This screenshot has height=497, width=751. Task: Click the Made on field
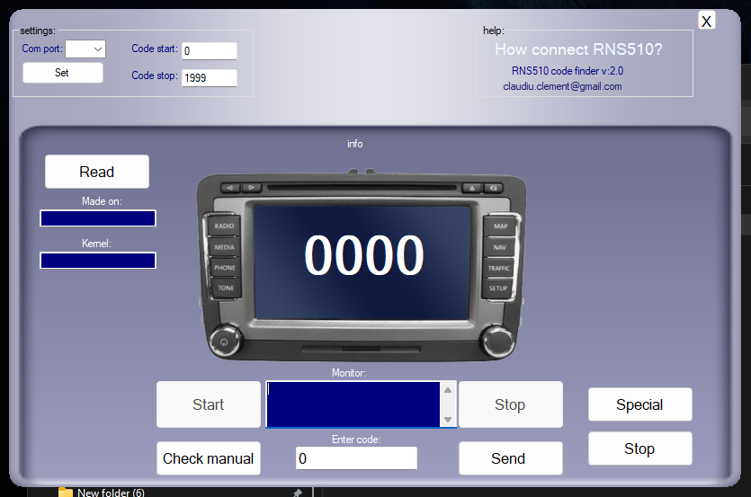tap(98, 218)
